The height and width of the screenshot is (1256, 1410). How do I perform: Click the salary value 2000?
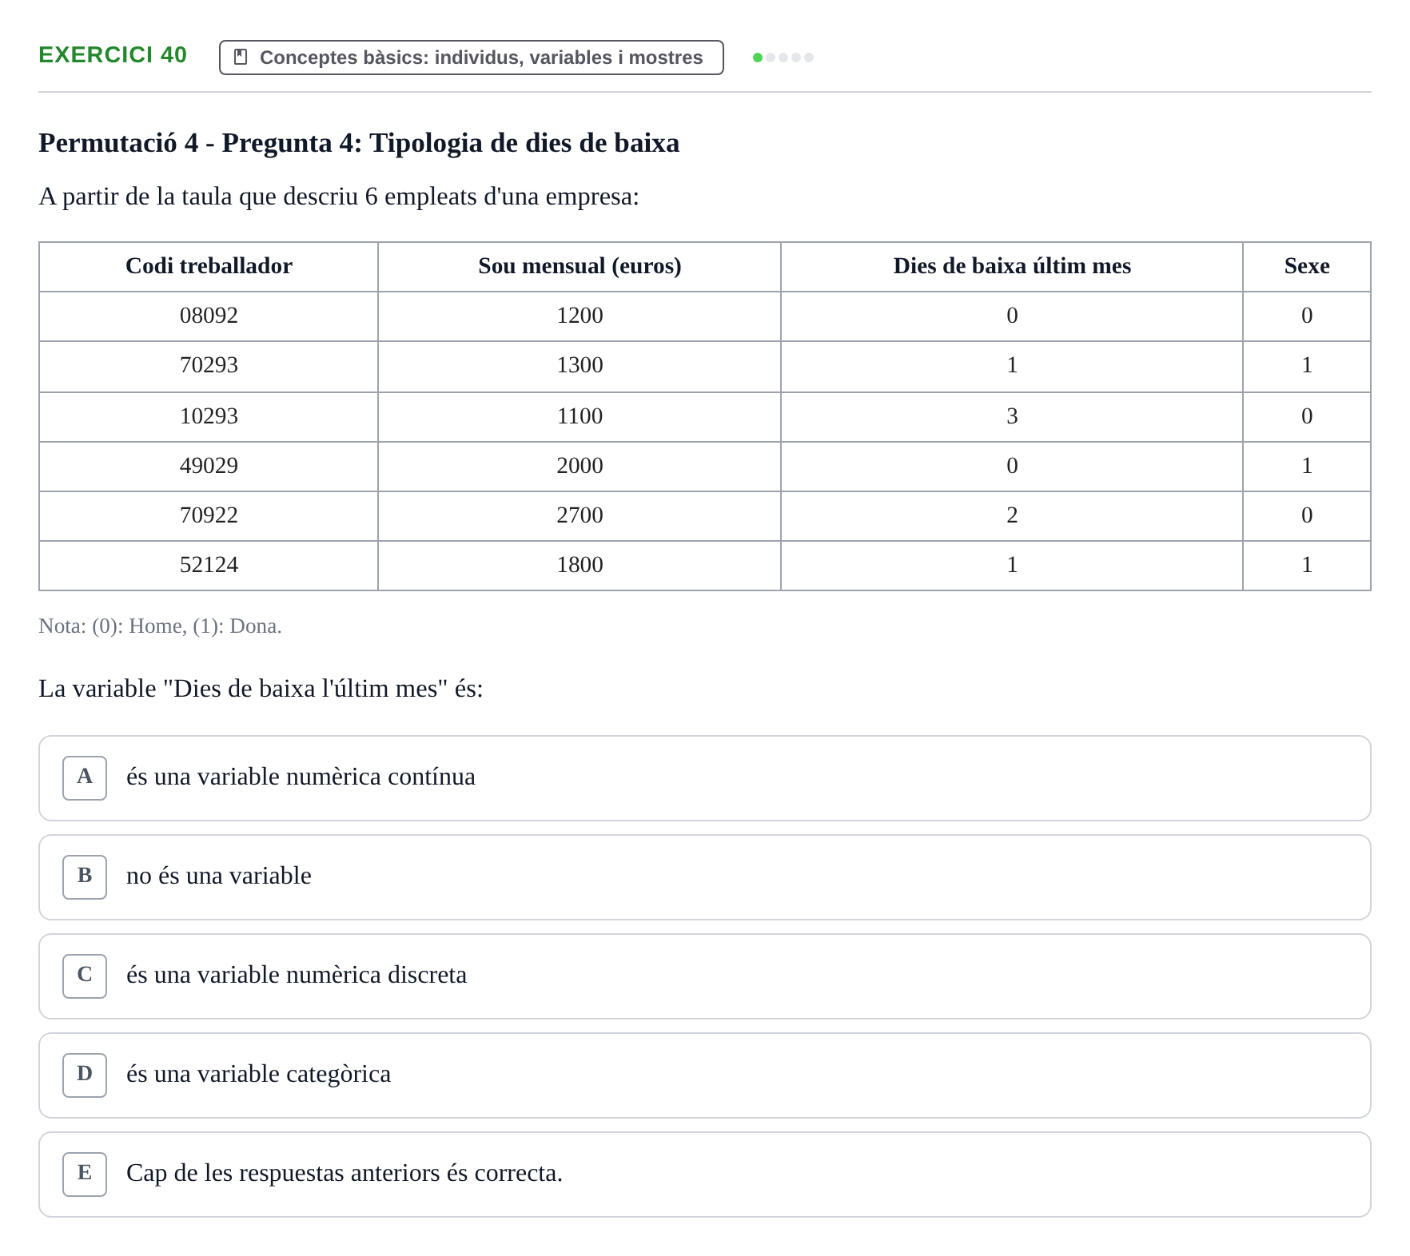point(580,467)
